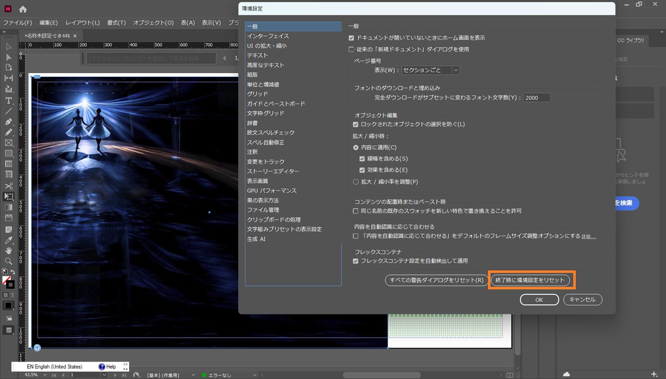Viewport: 666px width, 379px height.
Task: Click キャンセル button
Action: click(x=583, y=300)
